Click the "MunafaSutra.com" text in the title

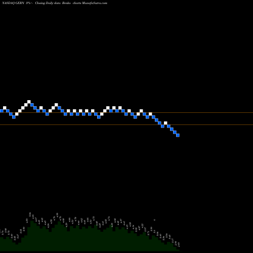pos(95,3)
